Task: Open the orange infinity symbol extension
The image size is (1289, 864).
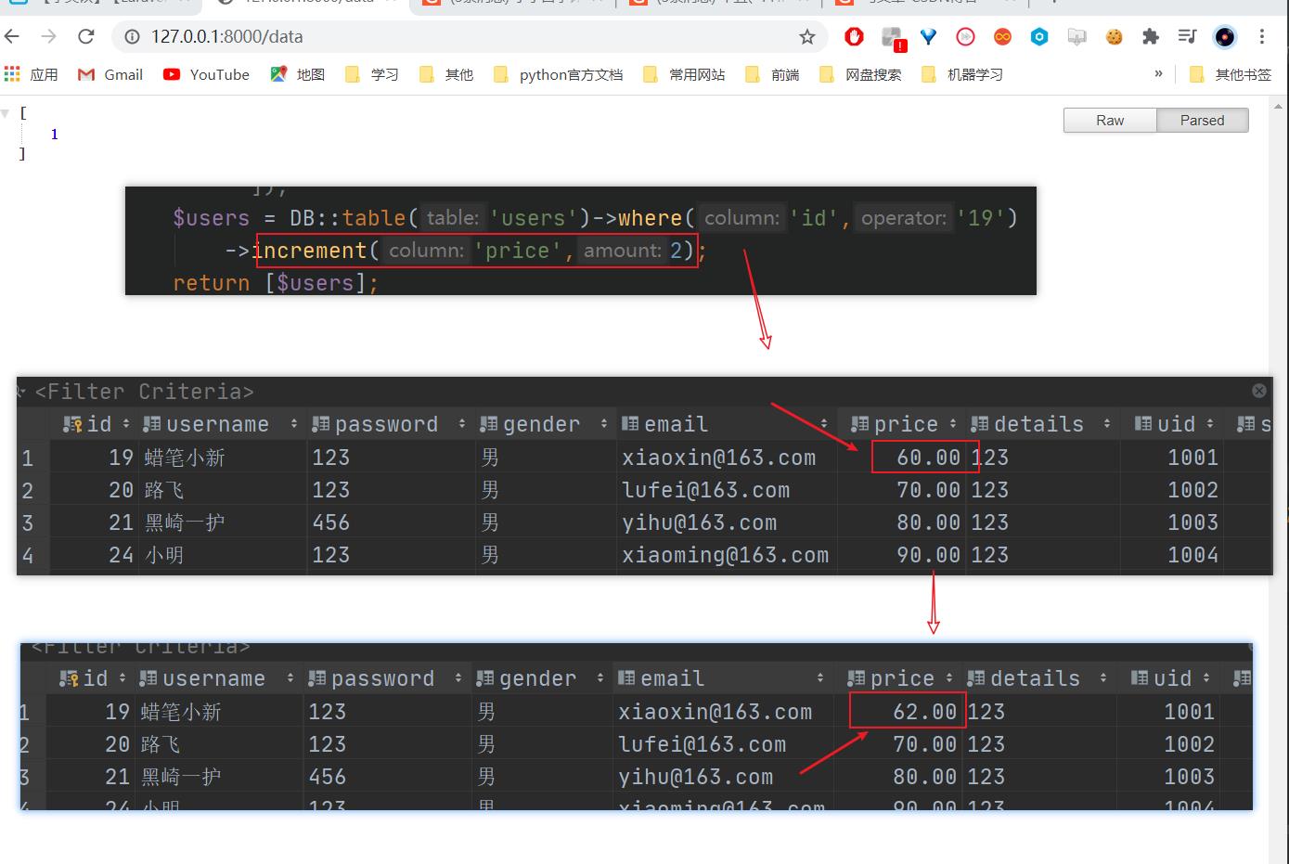Action: point(1002,36)
